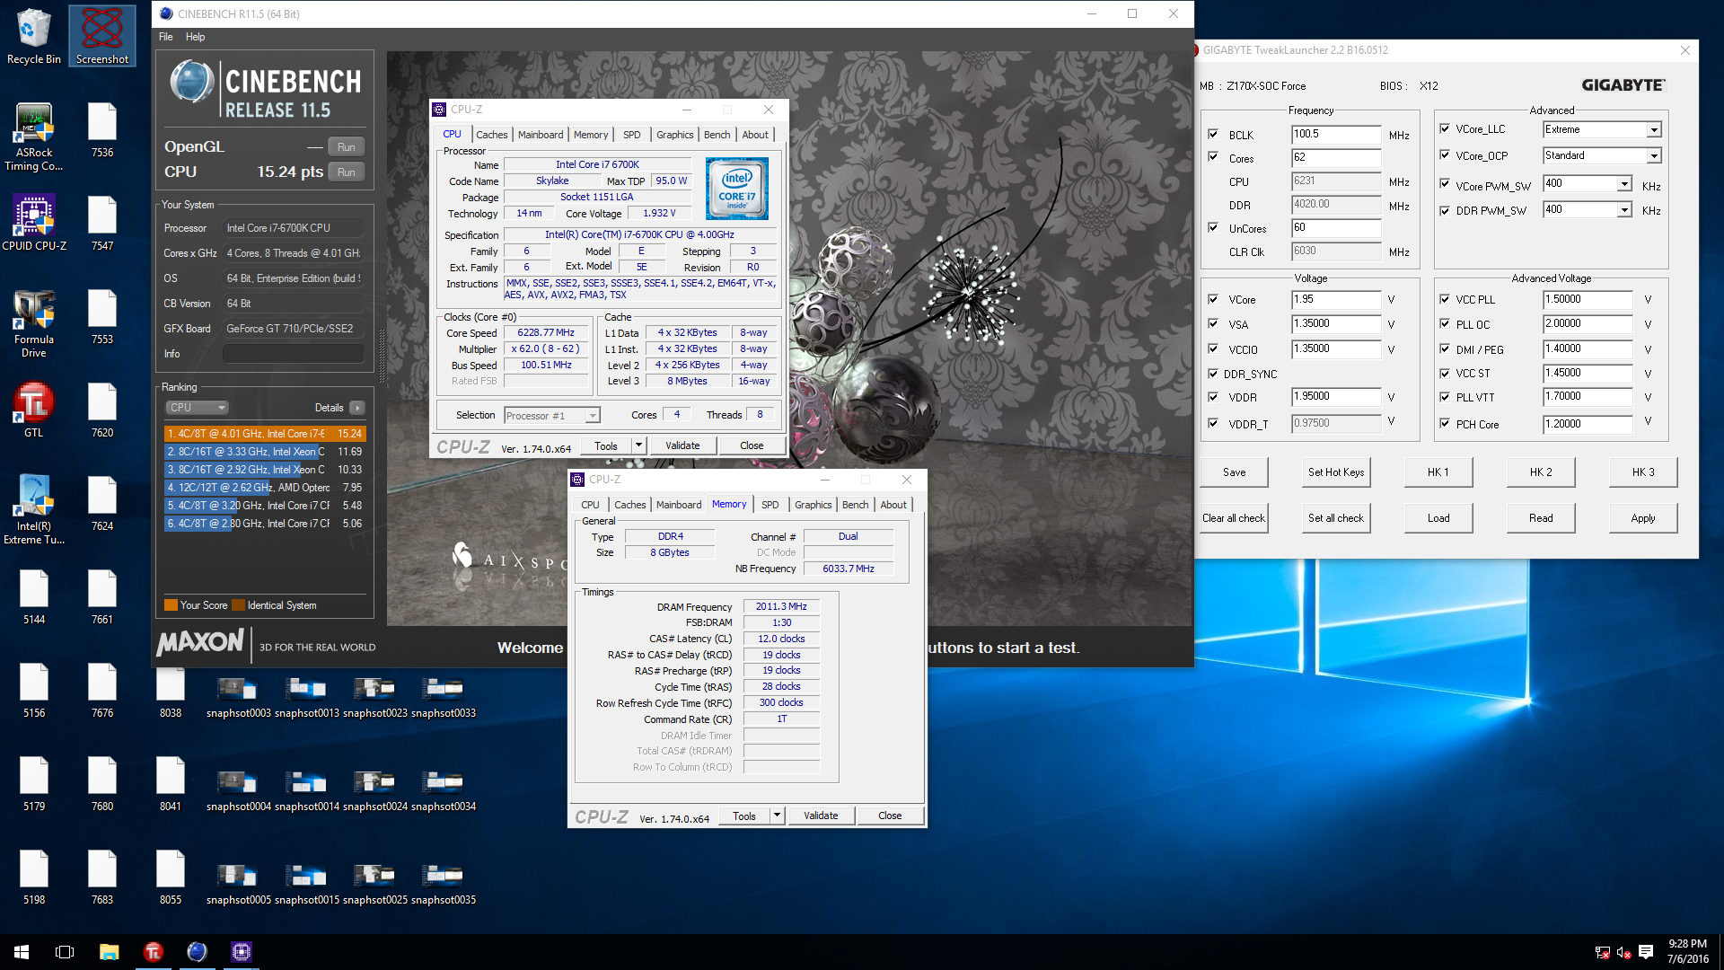Switch to Mainboard tab in upper CPU-Z
The width and height of the screenshot is (1724, 970).
541,135
